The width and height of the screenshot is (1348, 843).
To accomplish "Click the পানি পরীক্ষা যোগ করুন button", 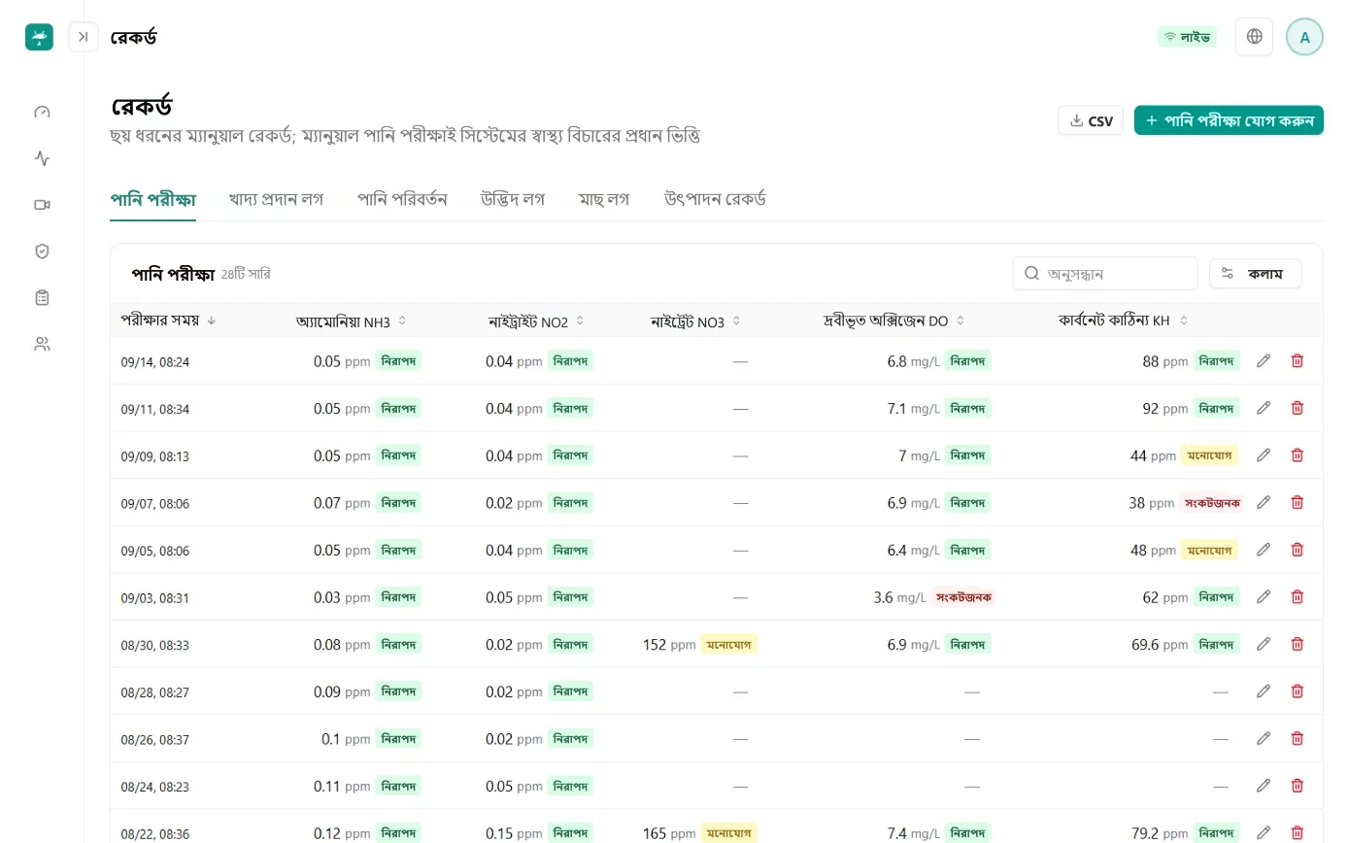I will click(1229, 120).
